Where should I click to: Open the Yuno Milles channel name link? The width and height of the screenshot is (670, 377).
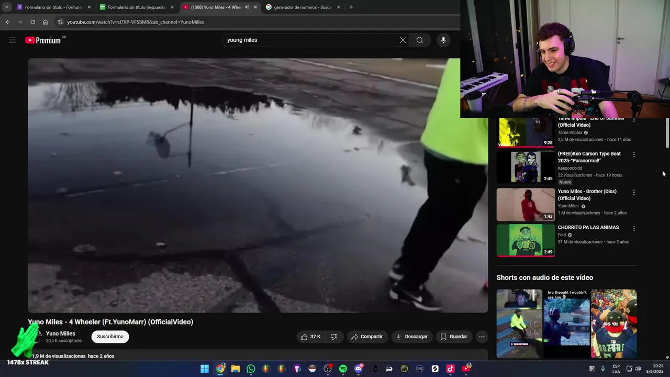(x=61, y=334)
